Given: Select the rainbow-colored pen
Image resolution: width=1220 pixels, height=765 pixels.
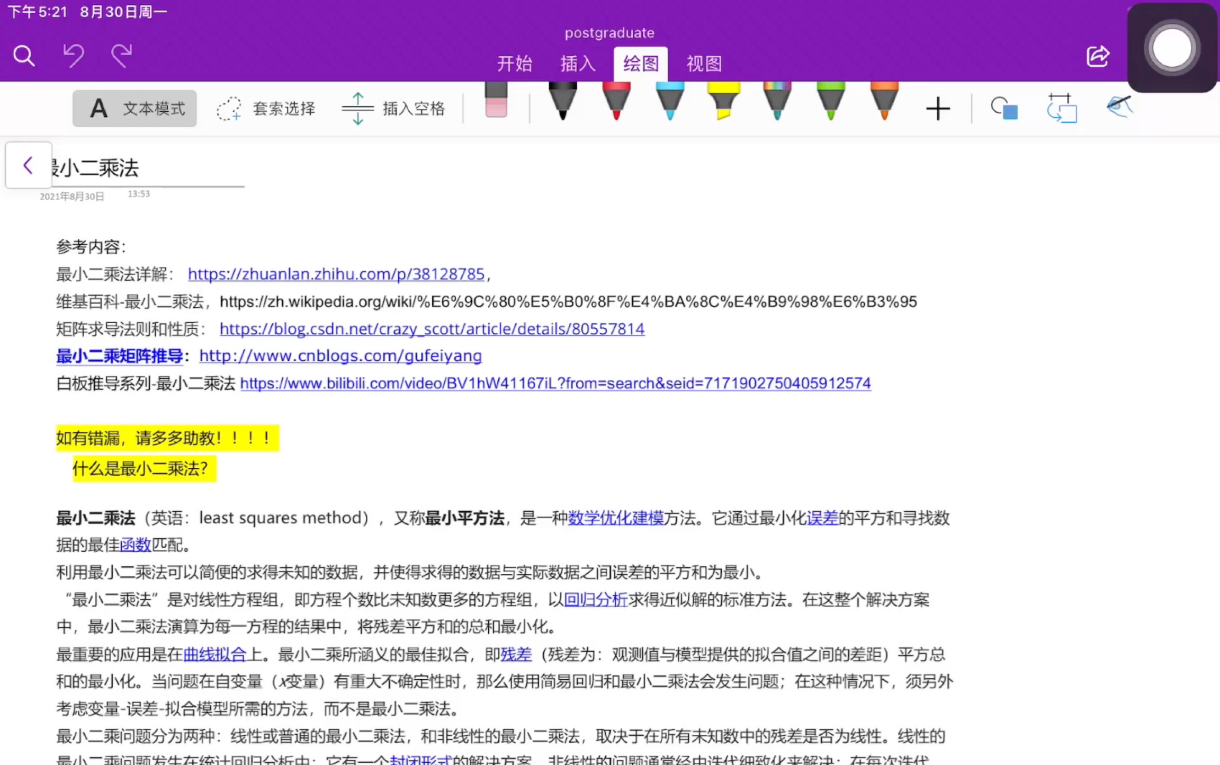Looking at the screenshot, I should coord(777,101).
